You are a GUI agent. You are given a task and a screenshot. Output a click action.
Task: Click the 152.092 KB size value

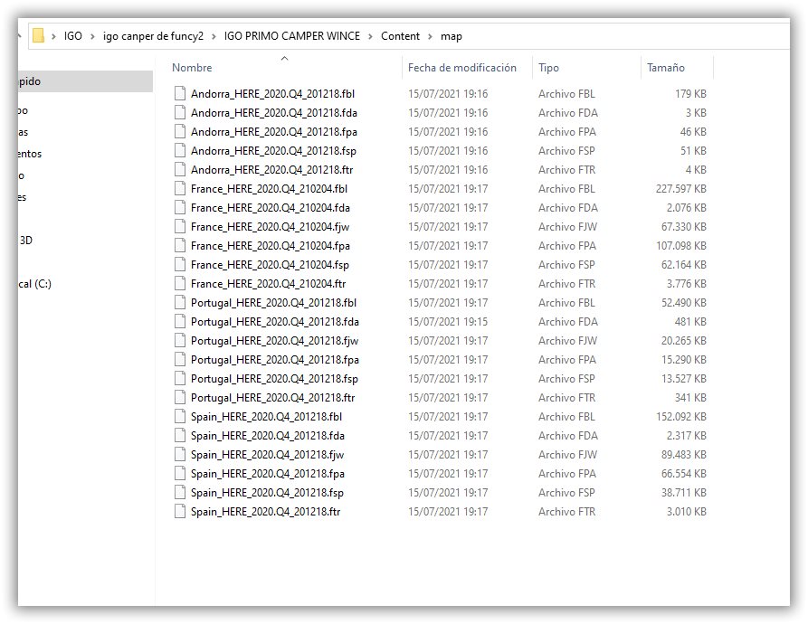point(680,417)
